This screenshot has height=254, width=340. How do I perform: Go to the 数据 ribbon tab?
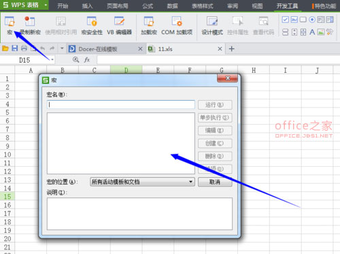[x=172, y=6]
